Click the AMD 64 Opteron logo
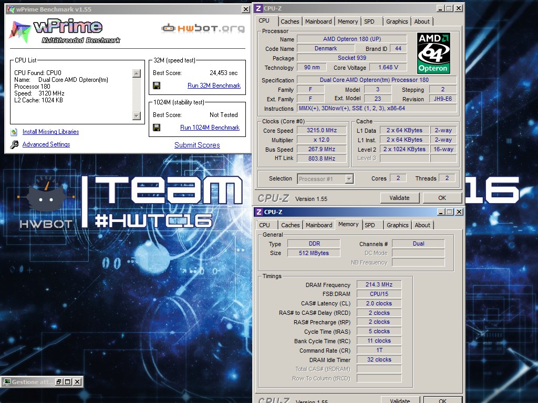Screen dimensions: 538x403 click(x=433, y=53)
